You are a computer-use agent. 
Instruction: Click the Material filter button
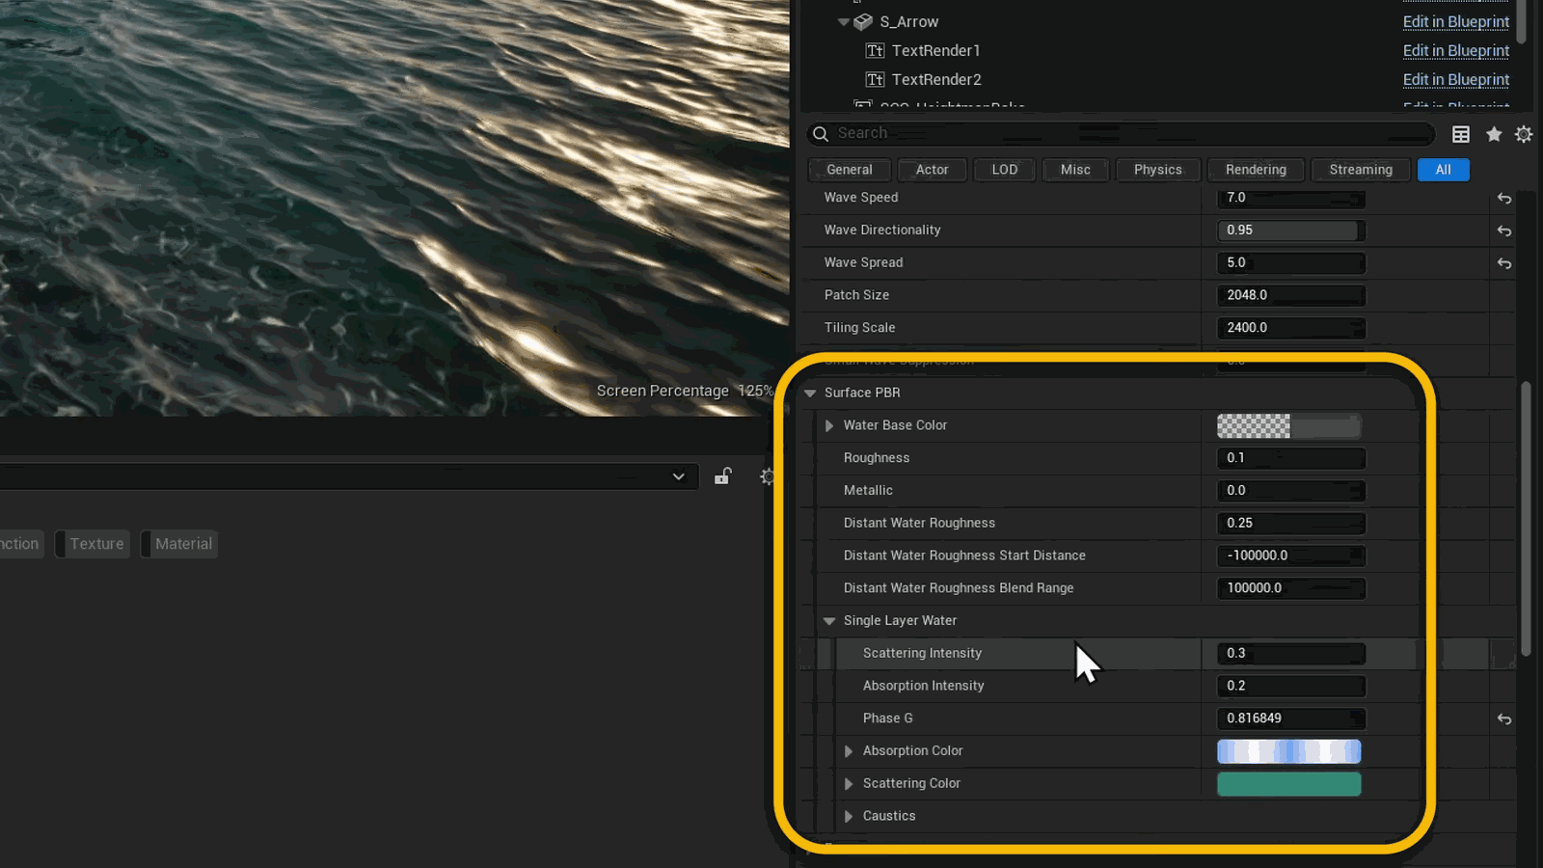click(180, 544)
